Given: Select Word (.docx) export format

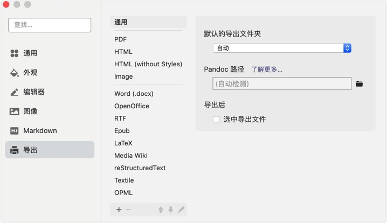Looking at the screenshot, I should point(148,94).
